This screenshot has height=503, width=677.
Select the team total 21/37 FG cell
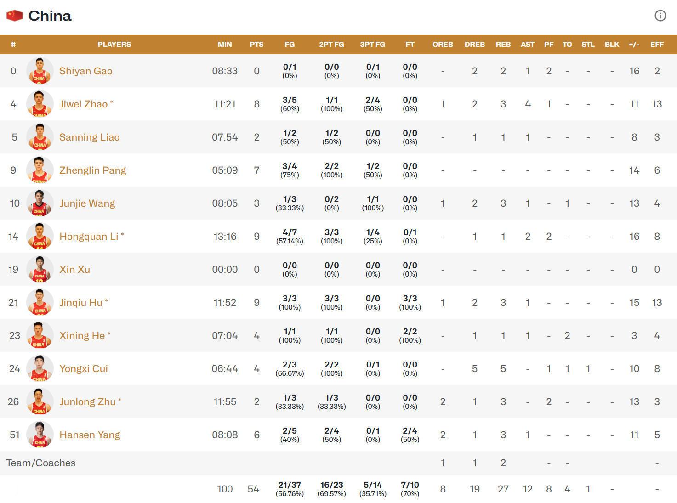(x=290, y=489)
